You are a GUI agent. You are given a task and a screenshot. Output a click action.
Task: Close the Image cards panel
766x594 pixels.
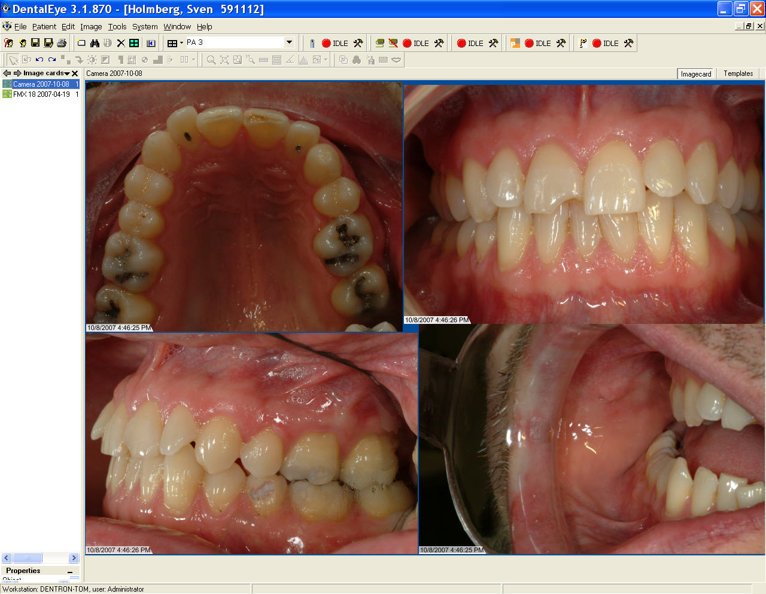pyautogui.click(x=75, y=74)
